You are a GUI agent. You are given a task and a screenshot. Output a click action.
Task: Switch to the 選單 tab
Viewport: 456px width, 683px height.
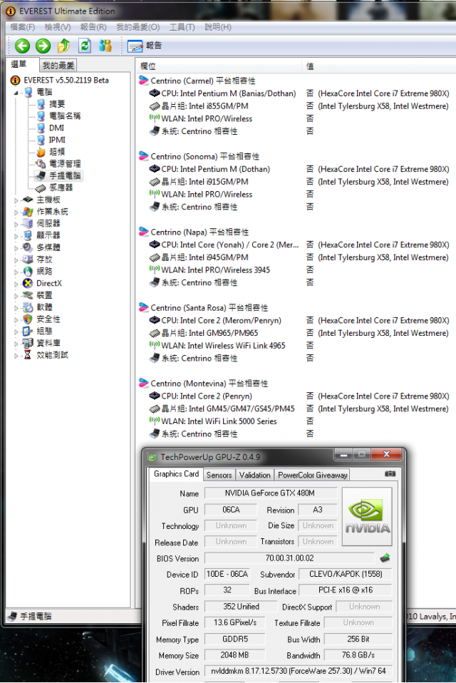19,64
